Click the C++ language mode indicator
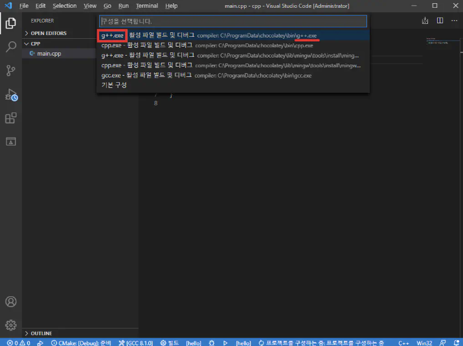The width and height of the screenshot is (463, 346). (x=403, y=343)
